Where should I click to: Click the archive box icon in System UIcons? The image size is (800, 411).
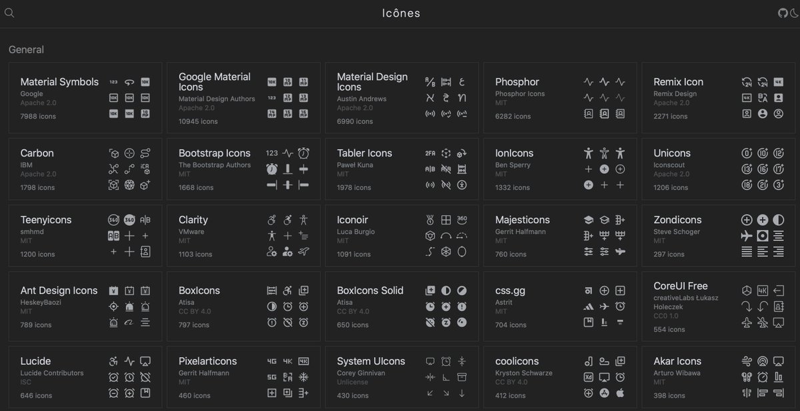462,377
